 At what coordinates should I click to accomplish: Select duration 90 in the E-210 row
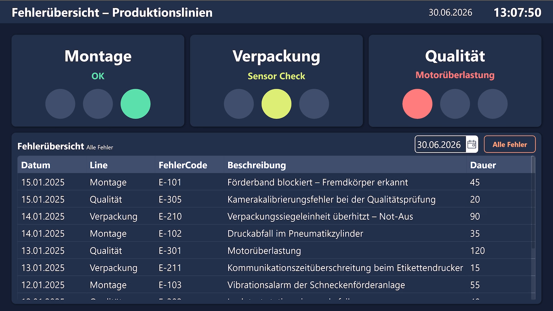(475, 216)
